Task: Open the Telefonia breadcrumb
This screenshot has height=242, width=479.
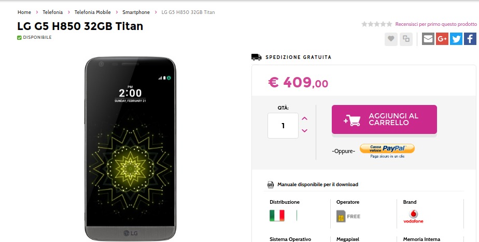Action: (x=52, y=12)
